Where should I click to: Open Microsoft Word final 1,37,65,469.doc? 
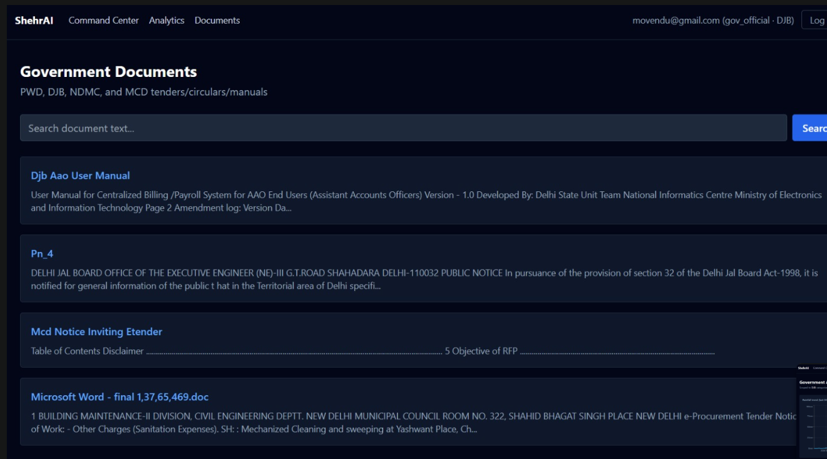[120, 396]
